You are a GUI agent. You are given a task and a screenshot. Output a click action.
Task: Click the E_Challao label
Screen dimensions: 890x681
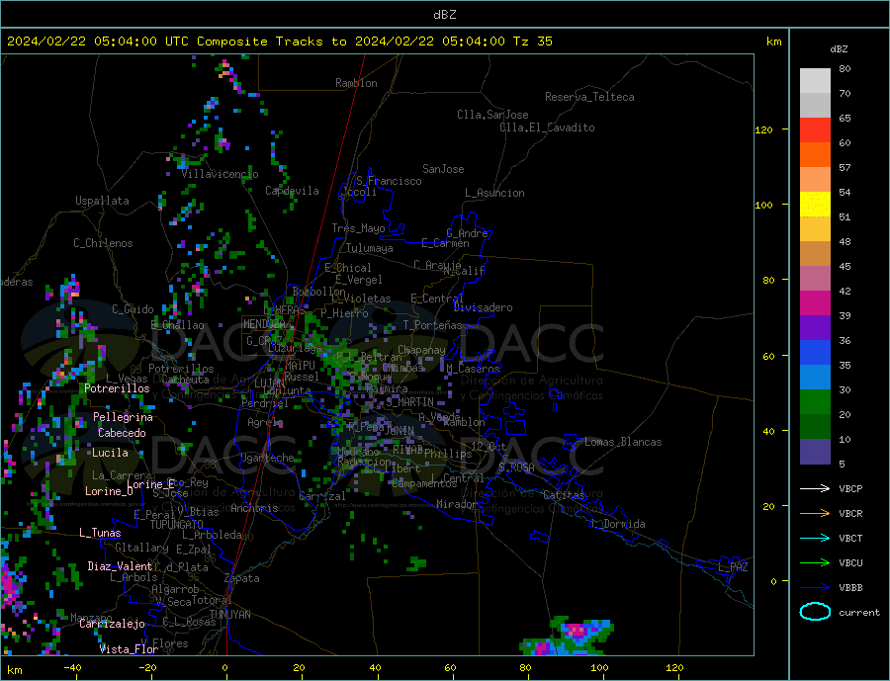[177, 326]
